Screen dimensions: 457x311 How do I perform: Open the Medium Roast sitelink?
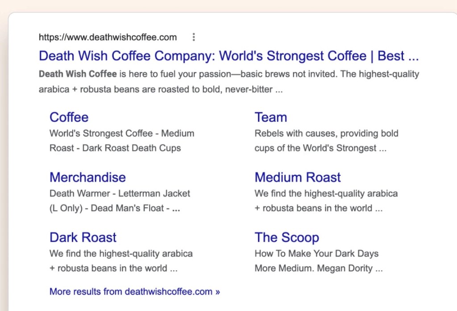[297, 177]
